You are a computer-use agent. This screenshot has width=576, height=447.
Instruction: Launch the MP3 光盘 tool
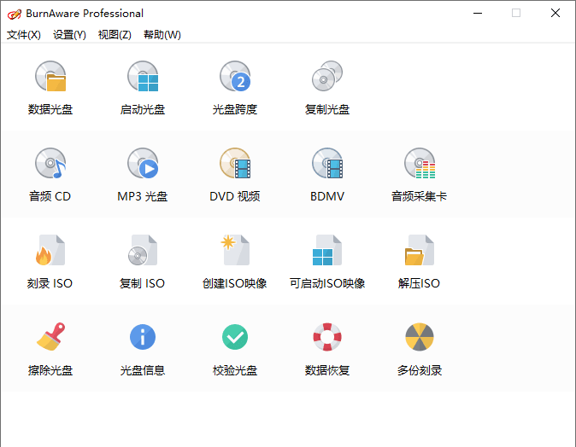point(143,175)
